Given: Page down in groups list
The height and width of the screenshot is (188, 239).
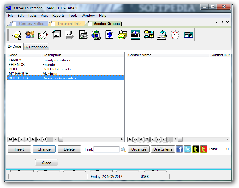Looking at the screenshot, I should coord(39,139).
